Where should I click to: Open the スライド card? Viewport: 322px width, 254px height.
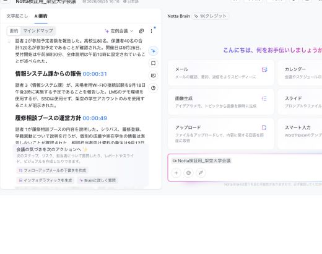point(300,102)
